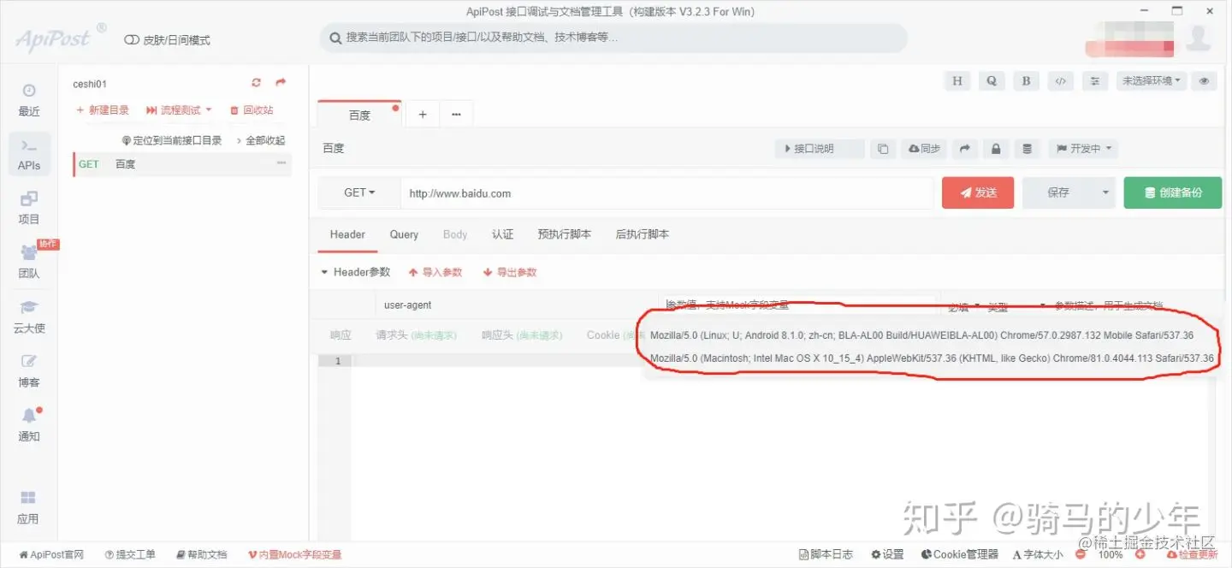The image size is (1232, 568).
Task: Click the Q toolbar icon
Action: point(992,81)
